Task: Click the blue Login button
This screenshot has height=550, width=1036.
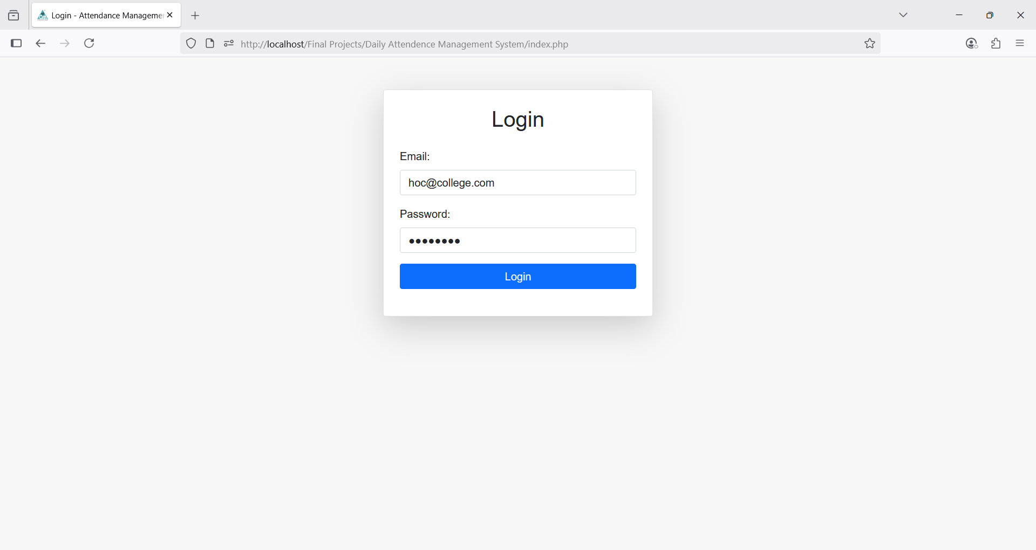Action: tap(517, 276)
